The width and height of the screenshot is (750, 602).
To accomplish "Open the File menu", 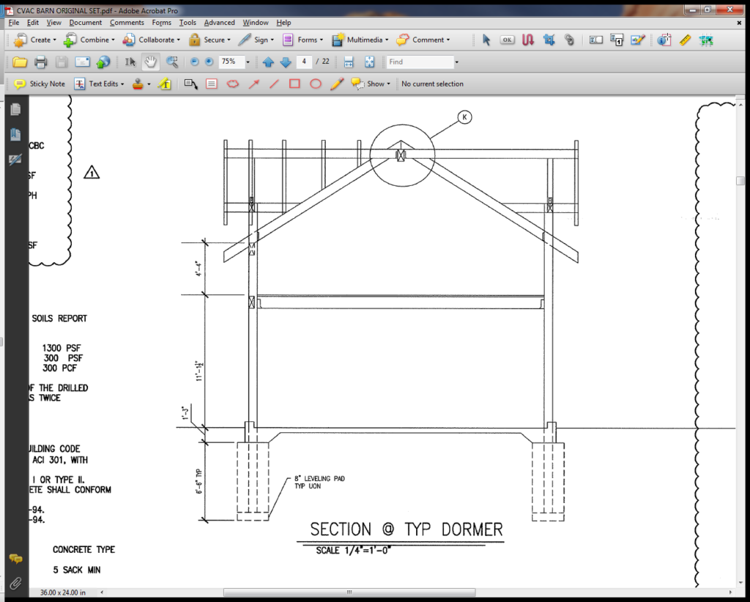I will point(14,23).
